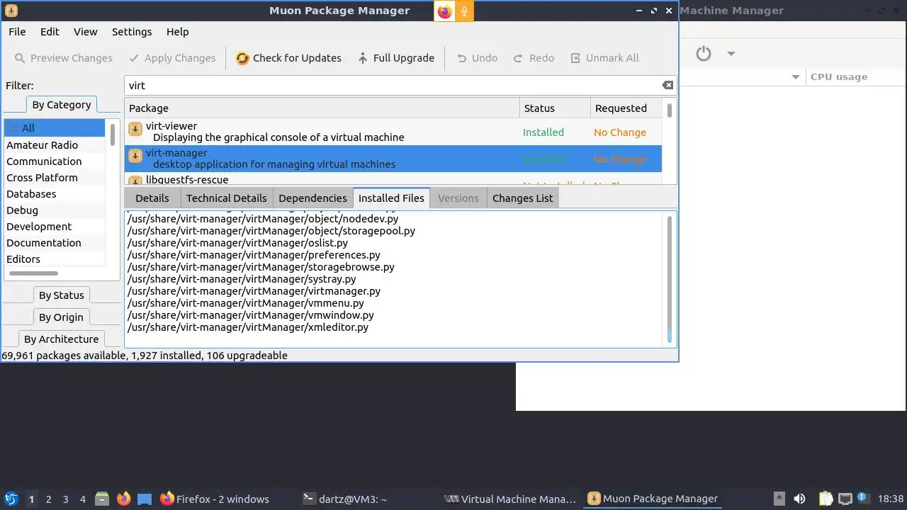Click the xmleditor.py file path
Viewport: 907px width, 510px height.
click(x=248, y=327)
